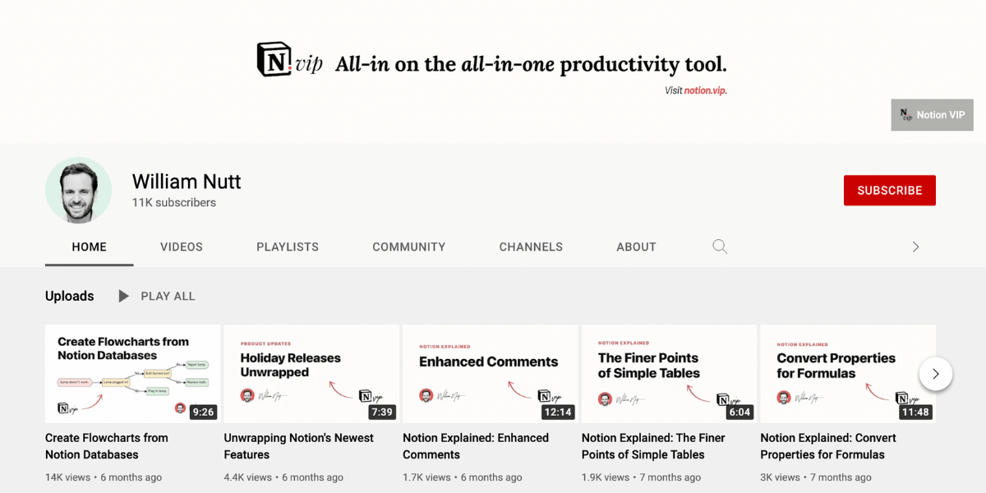Open William Nutt's channel avatar
The width and height of the screenshot is (986, 493).
pyautogui.click(x=78, y=190)
